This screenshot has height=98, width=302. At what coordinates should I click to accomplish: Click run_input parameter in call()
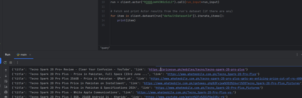193,2
